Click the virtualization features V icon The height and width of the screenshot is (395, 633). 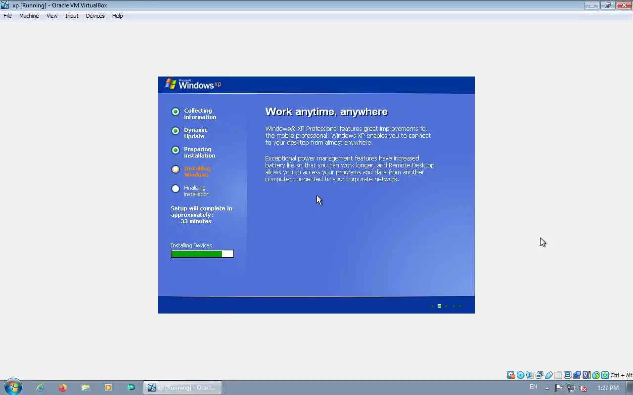click(586, 375)
